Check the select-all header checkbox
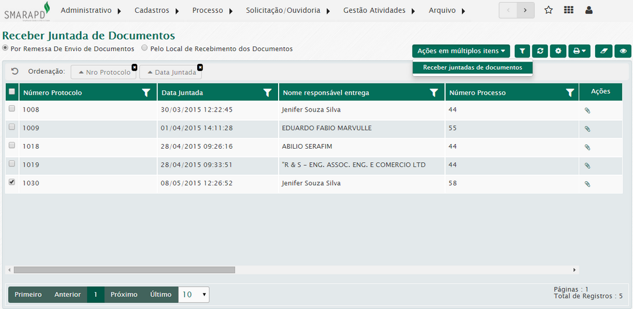The height and width of the screenshot is (309, 633). pyautogui.click(x=12, y=92)
